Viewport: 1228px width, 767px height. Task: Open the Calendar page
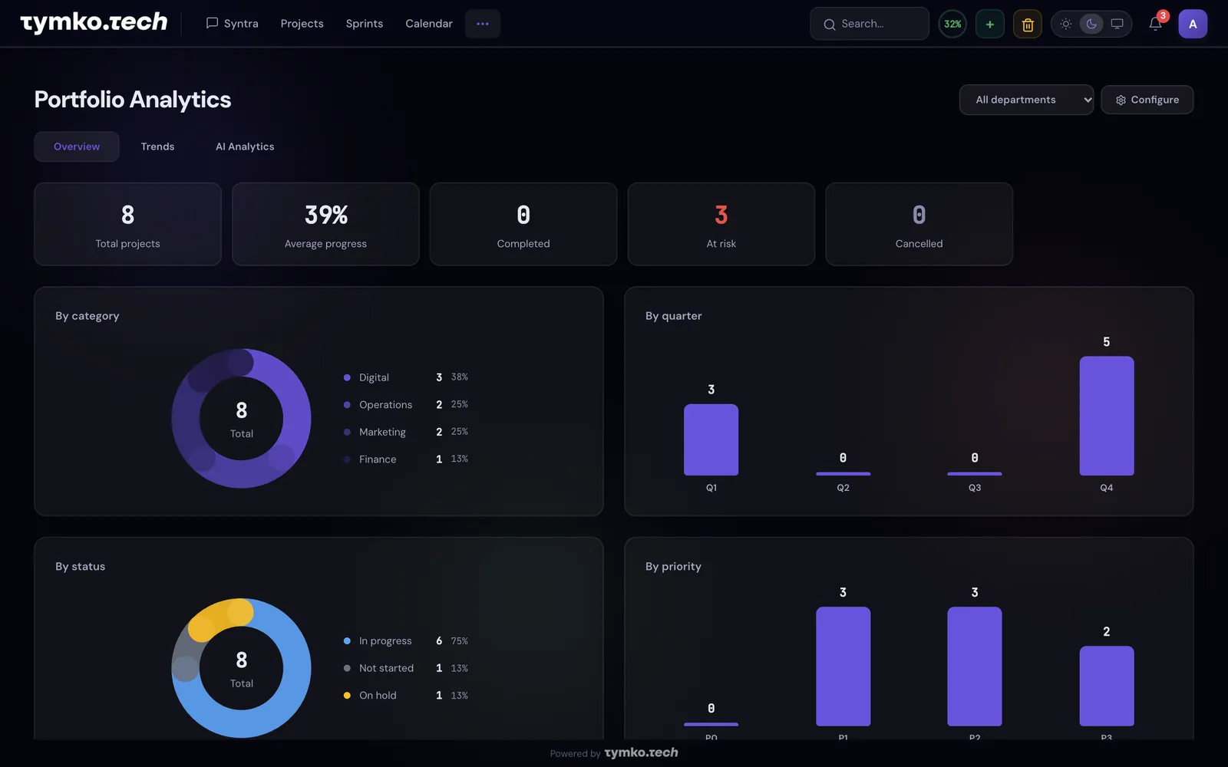429,24
